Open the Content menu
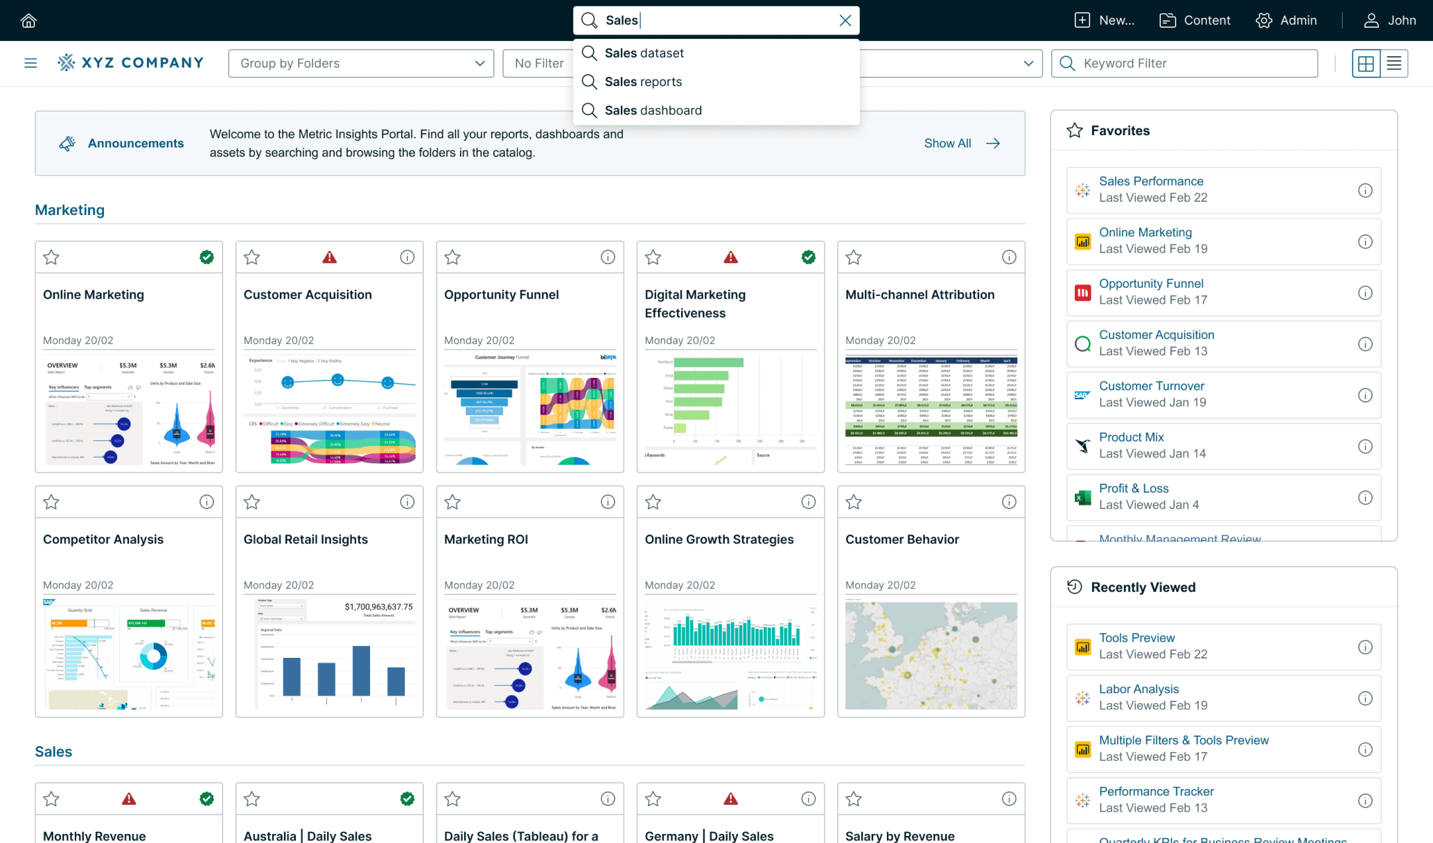The height and width of the screenshot is (843, 1433). pyautogui.click(x=1195, y=20)
